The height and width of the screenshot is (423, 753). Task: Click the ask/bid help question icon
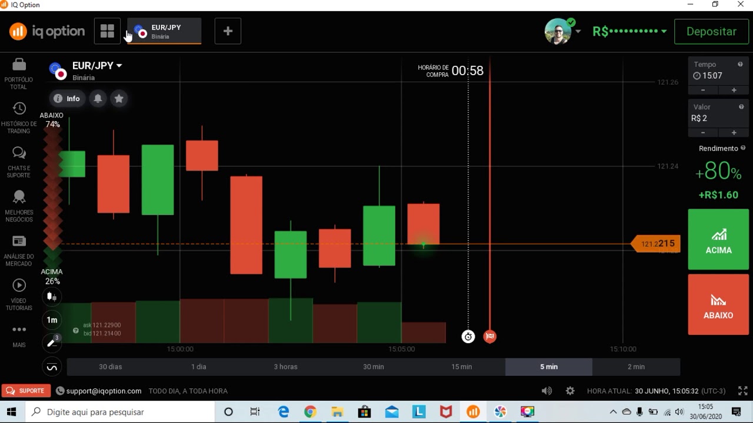tap(76, 331)
